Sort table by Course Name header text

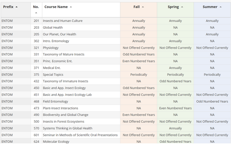[56, 7]
